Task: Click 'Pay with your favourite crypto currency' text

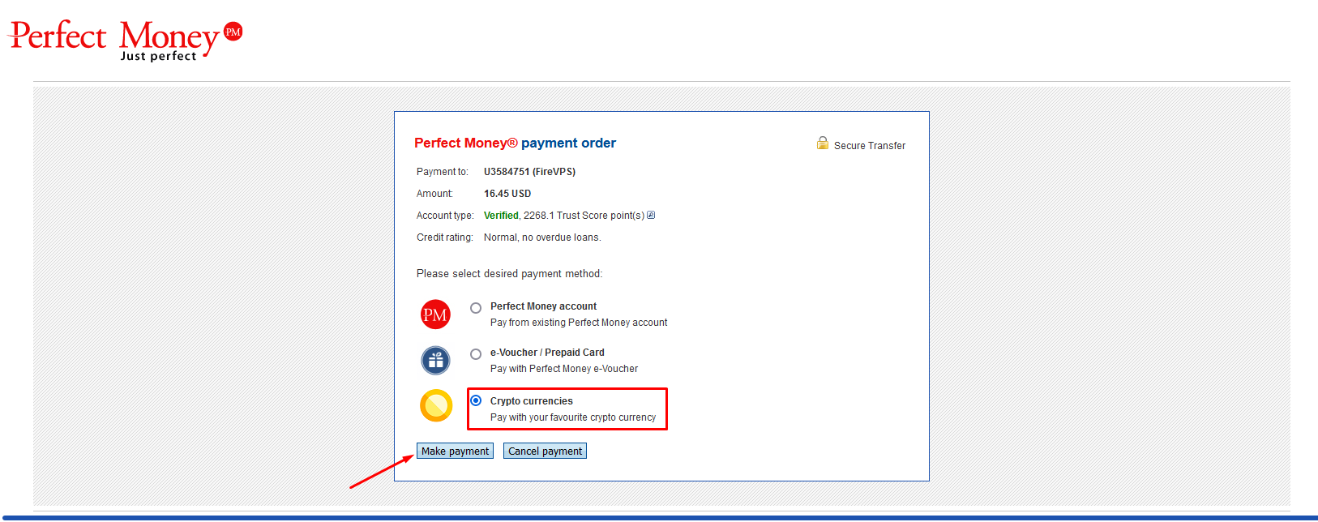Action: tap(573, 417)
